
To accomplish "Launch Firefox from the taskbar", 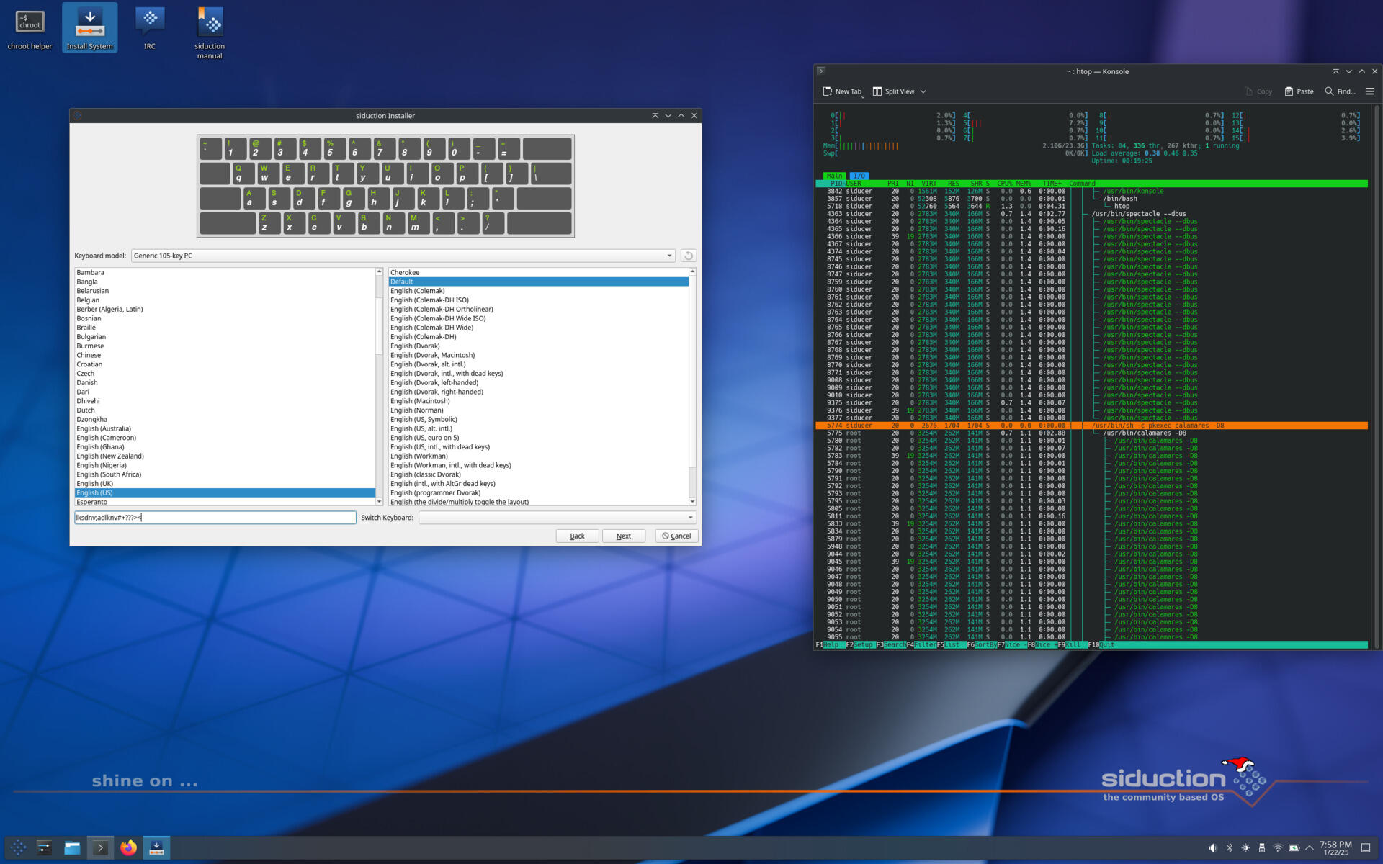I will [128, 847].
